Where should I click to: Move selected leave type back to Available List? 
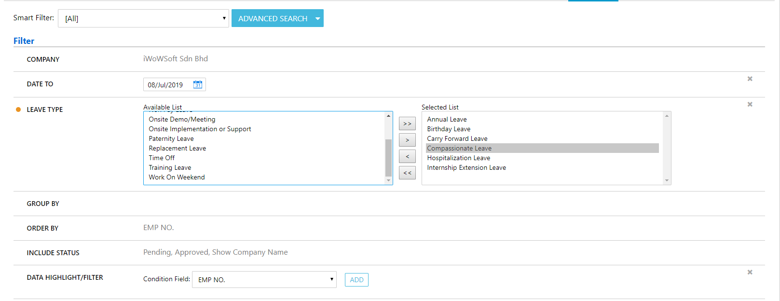click(407, 156)
